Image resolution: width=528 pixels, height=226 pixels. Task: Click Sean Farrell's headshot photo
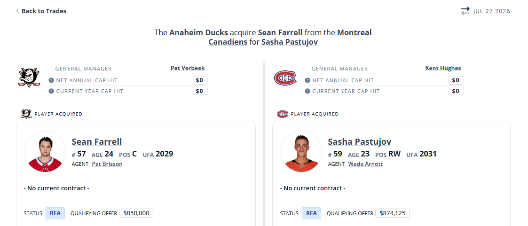(x=45, y=152)
